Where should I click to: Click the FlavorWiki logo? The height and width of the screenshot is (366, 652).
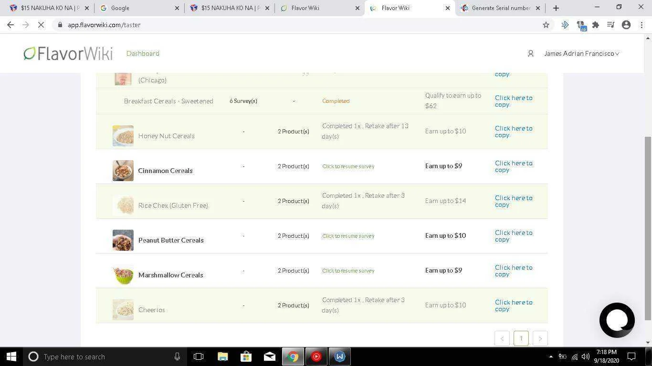coord(68,53)
